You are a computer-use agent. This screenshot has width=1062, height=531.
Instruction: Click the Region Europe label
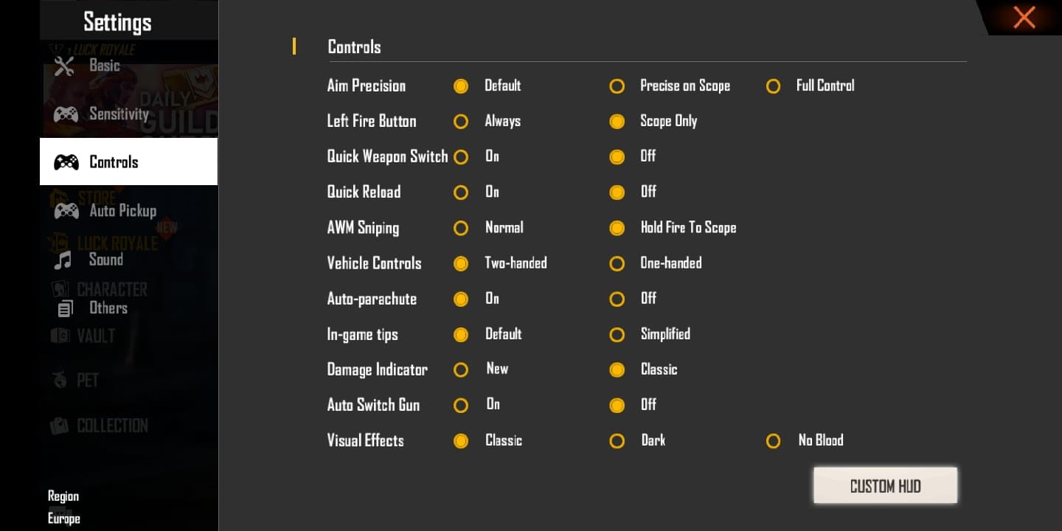(64, 507)
